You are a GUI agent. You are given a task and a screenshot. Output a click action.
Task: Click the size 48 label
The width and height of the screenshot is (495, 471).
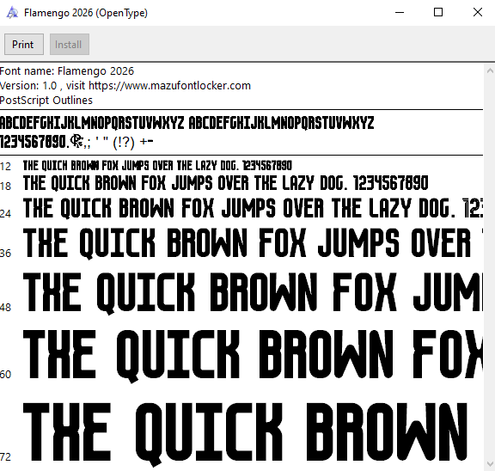point(5,307)
